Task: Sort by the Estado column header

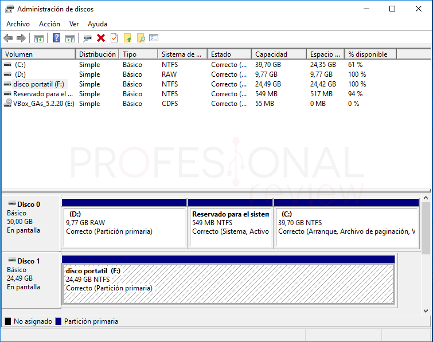Action: (229, 54)
